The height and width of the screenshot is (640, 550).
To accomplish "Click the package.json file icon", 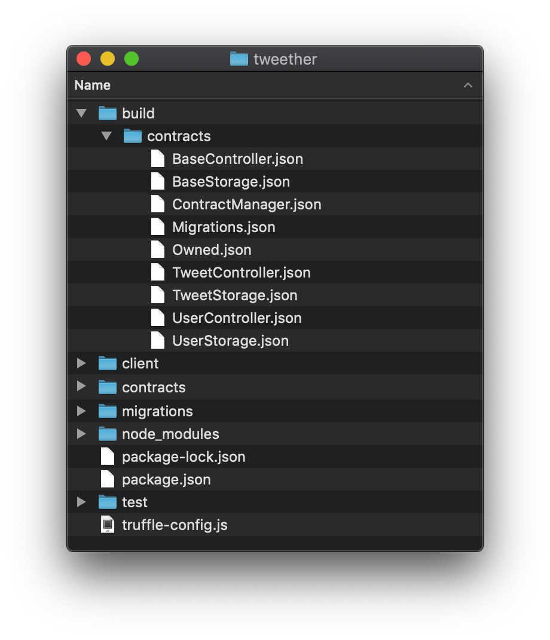I will [108, 479].
